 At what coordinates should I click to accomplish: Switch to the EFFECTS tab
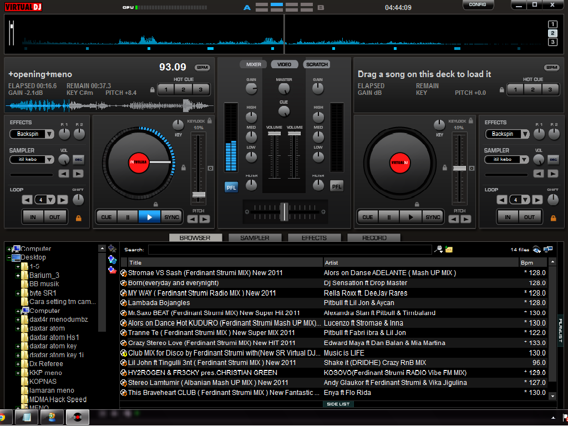coord(314,237)
